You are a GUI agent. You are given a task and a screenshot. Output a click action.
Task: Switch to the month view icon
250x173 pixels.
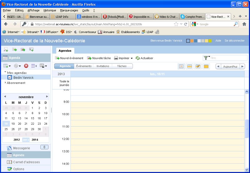206,66
